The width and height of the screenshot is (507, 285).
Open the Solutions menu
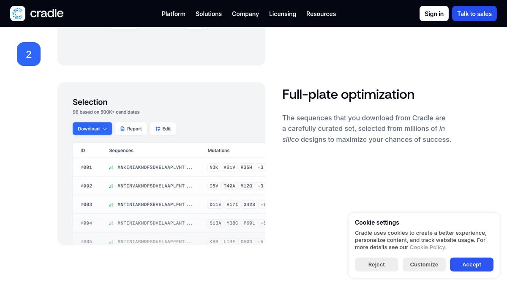pyautogui.click(x=208, y=14)
